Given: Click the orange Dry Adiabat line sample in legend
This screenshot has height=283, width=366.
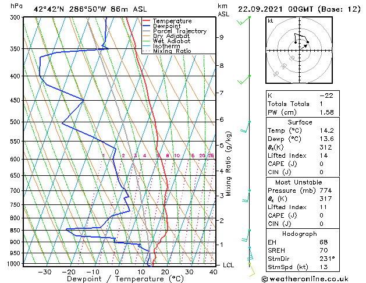Looking at the screenshot, I should pos(147,36).
